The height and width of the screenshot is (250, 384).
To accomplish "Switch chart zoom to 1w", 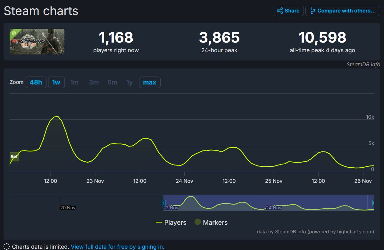I will click(56, 82).
